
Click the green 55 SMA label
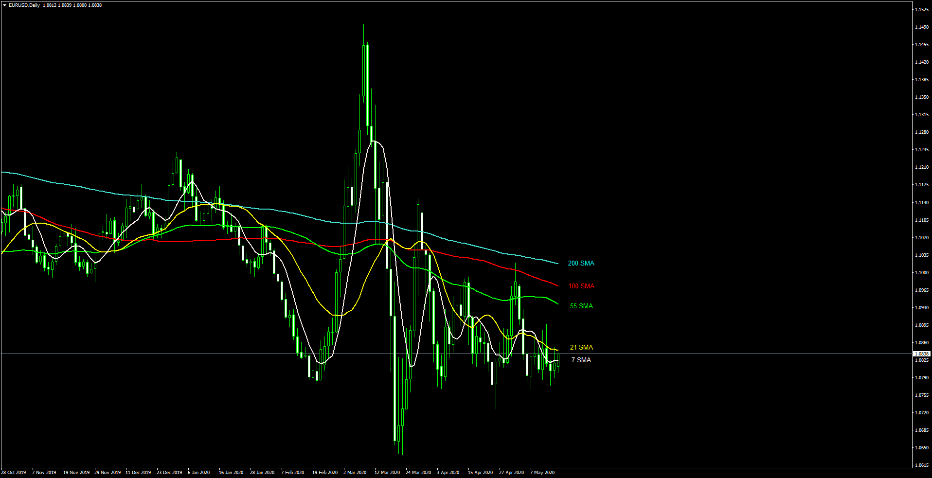(x=581, y=306)
